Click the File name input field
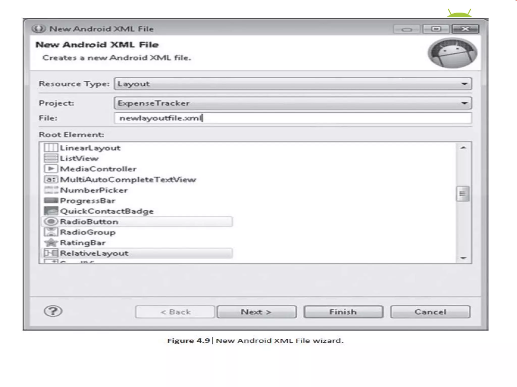 (292, 118)
